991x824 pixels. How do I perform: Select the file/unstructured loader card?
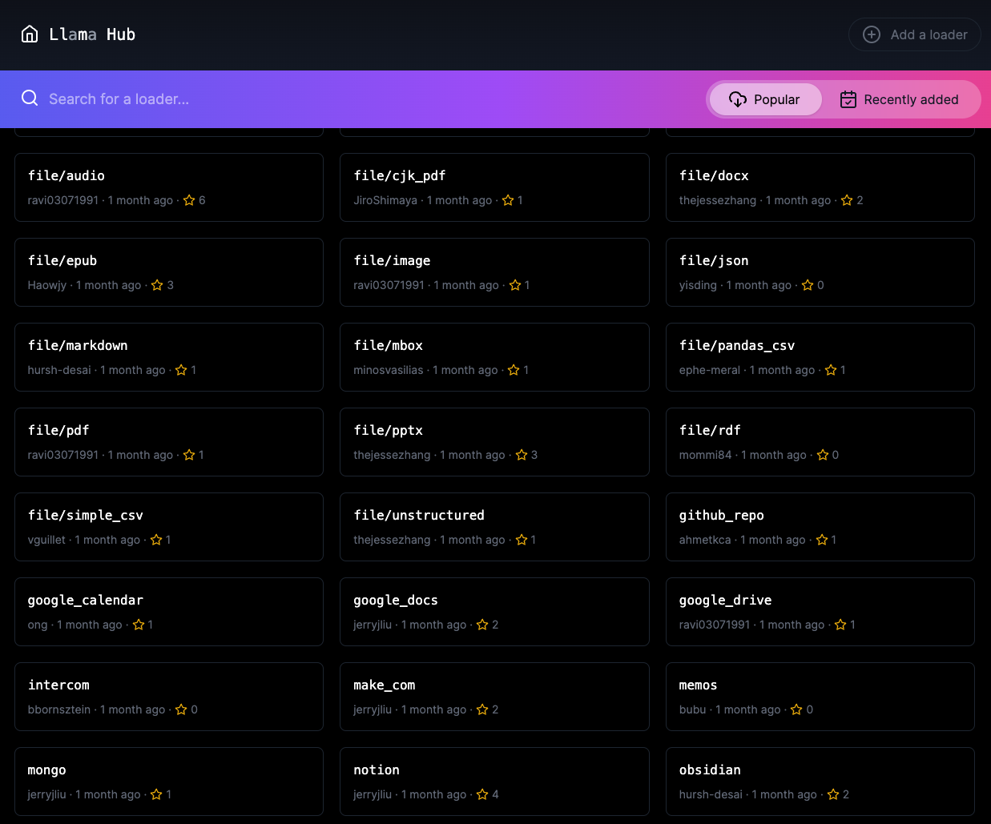click(x=494, y=526)
